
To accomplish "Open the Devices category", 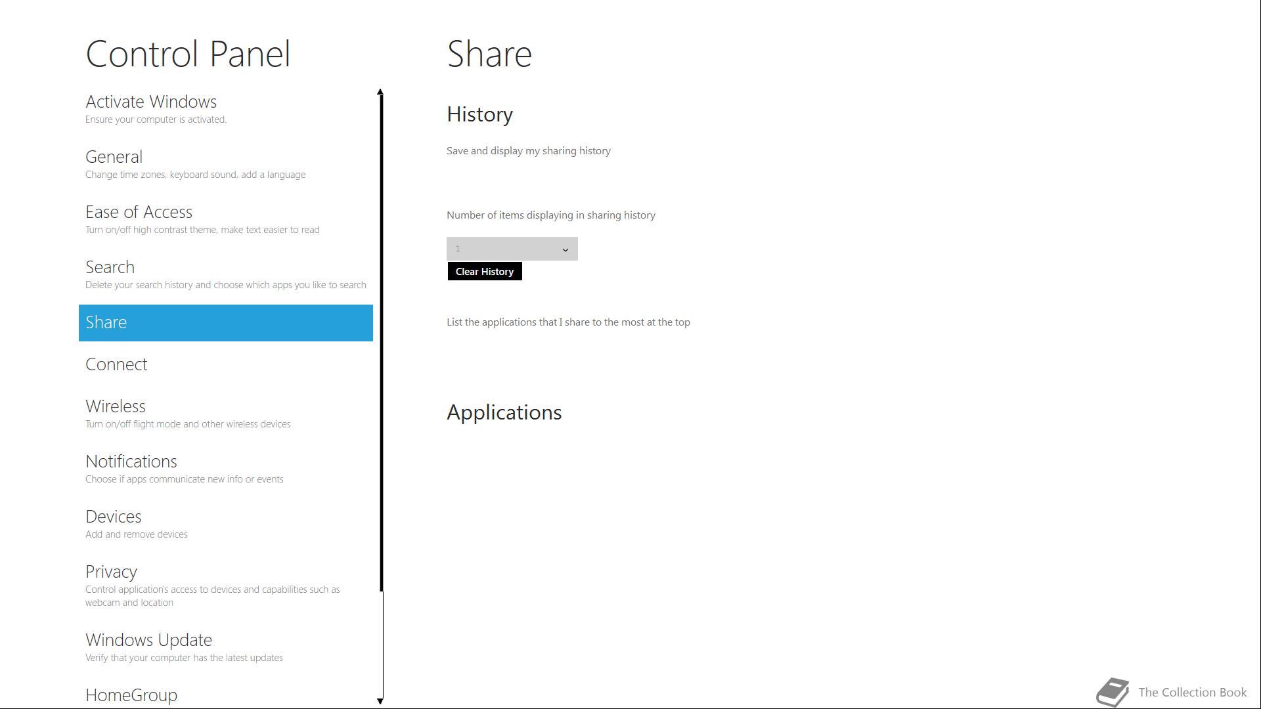I will [x=225, y=524].
